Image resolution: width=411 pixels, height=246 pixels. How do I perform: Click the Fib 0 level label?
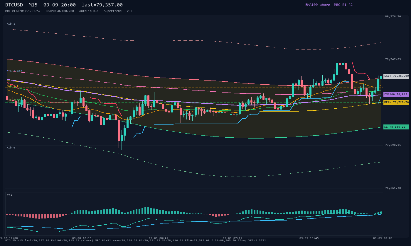pyautogui.click(x=11, y=148)
